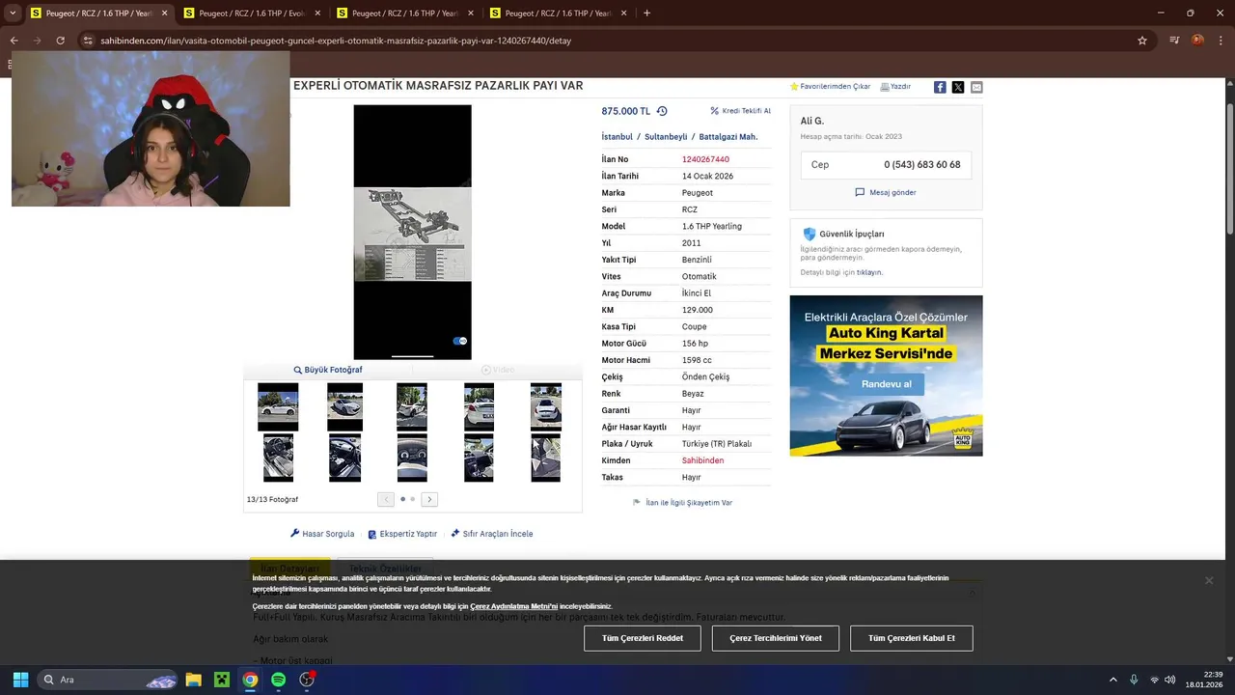Share the listing on Facebook
Viewport: 1235px width, 695px height.
[x=940, y=87]
